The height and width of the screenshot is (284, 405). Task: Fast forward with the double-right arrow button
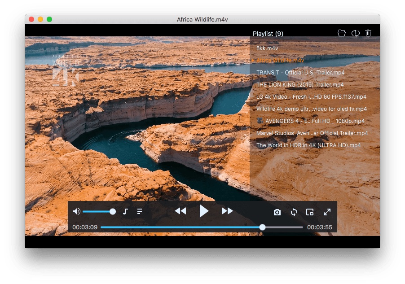[227, 211]
